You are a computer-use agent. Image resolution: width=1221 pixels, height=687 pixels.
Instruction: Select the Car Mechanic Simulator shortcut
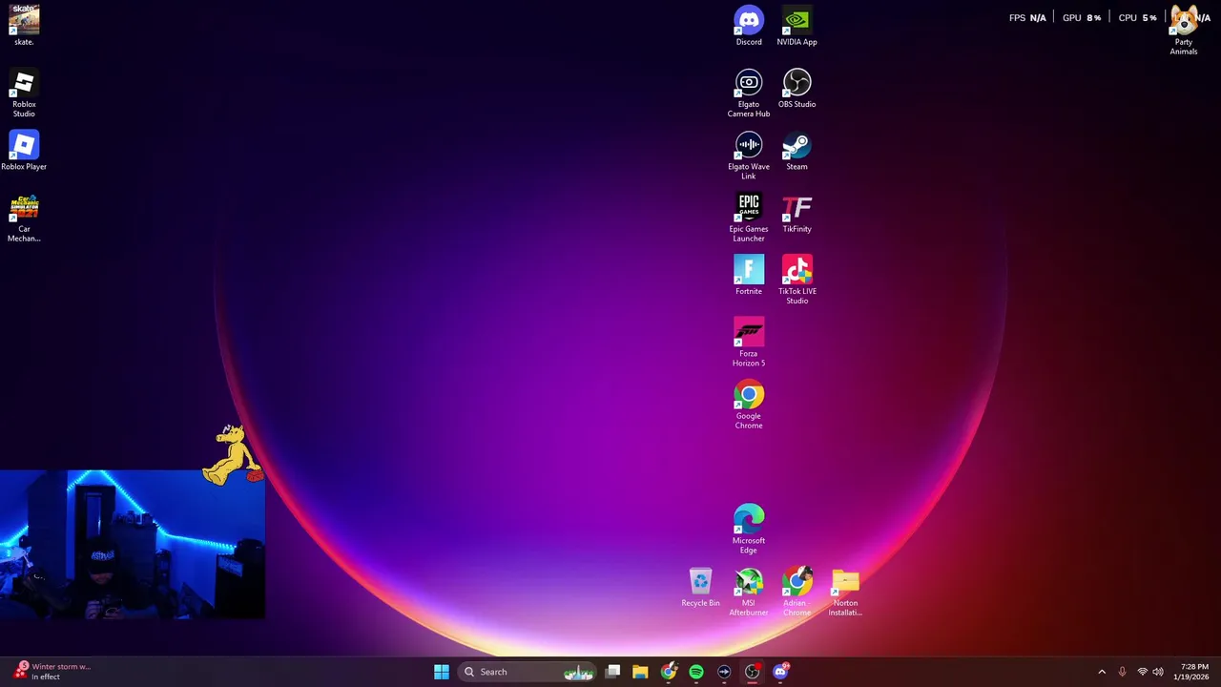[x=24, y=218]
